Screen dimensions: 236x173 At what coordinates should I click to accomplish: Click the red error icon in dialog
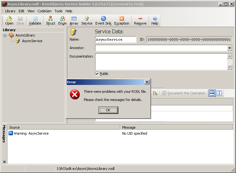75,94
